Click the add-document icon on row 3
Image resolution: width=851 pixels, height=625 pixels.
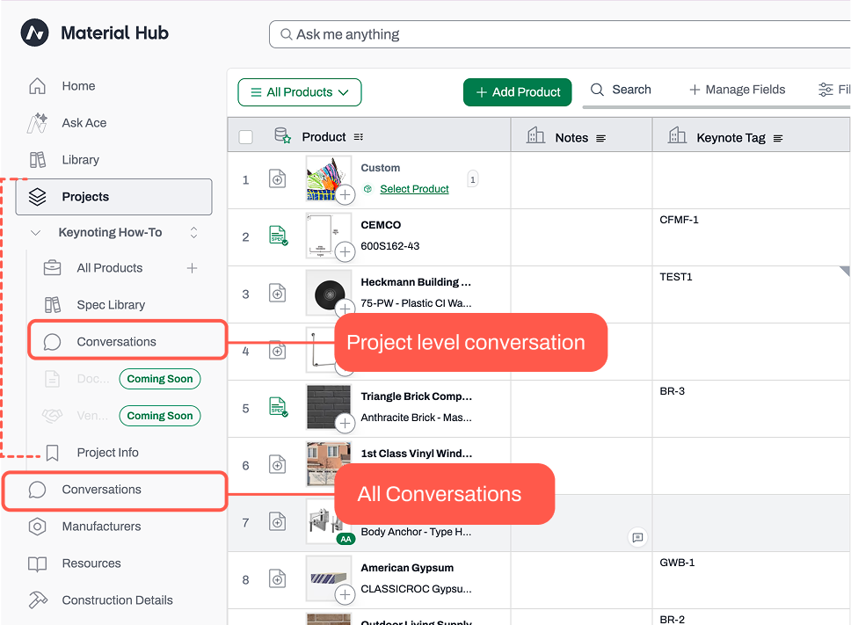(x=277, y=293)
